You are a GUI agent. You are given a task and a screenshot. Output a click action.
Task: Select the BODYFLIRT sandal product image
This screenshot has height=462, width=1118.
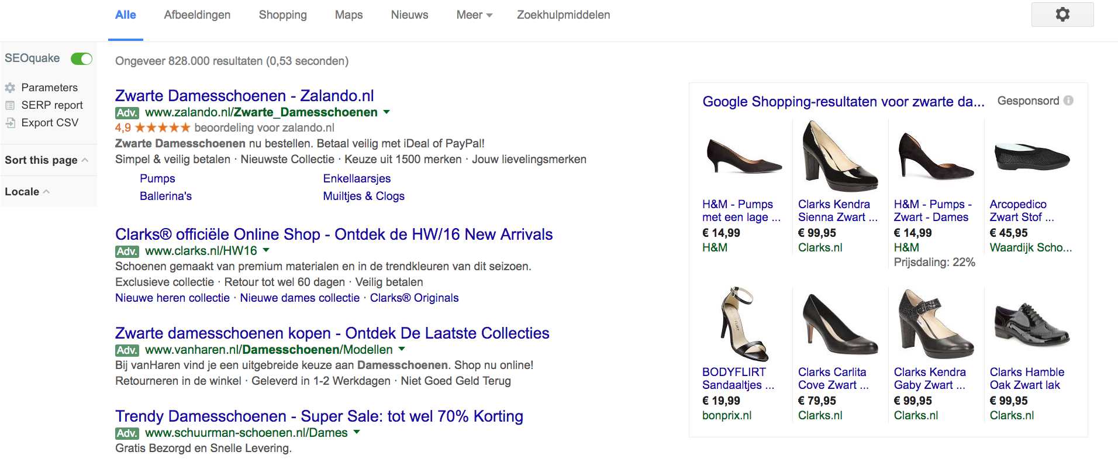click(743, 323)
